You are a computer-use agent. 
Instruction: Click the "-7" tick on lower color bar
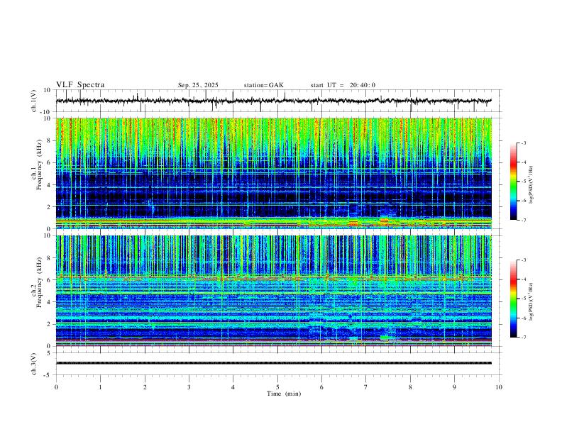(523, 337)
